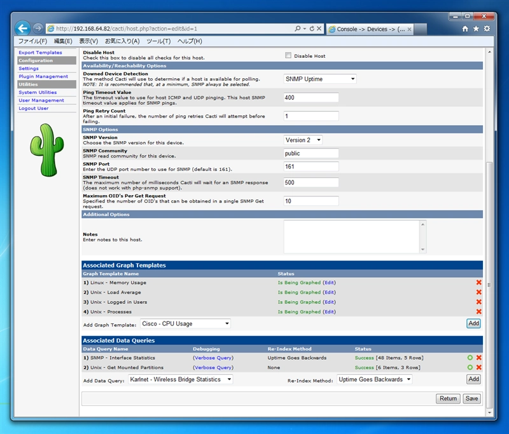Screen dimensions: 509x434
Task: Open User Management link
Action: pyautogui.click(x=41, y=100)
